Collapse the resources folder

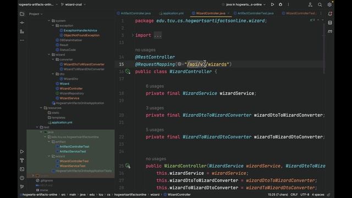(x=41, y=108)
